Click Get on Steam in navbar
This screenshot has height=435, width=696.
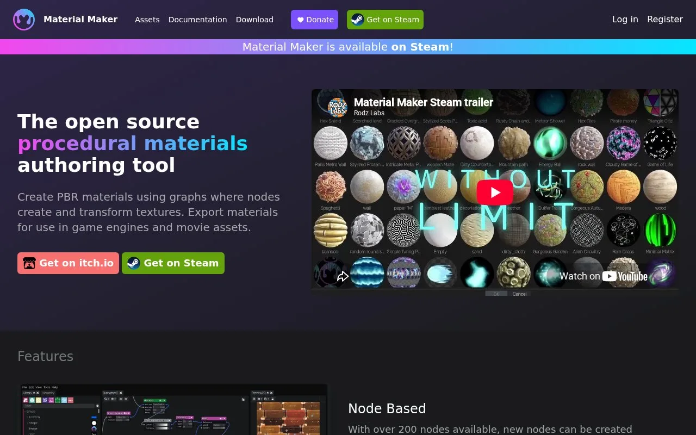[385, 20]
